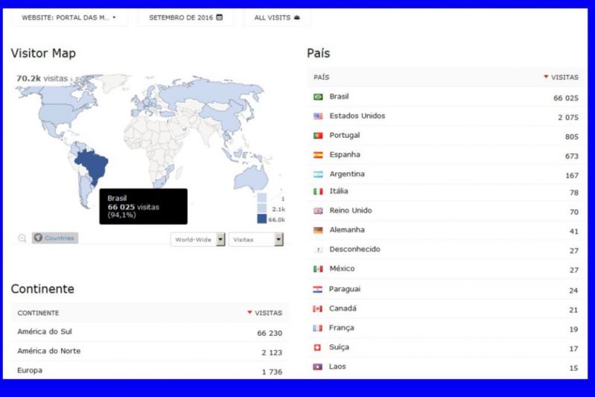Click the Countries view button
The width and height of the screenshot is (595, 397).
[54, 238]
